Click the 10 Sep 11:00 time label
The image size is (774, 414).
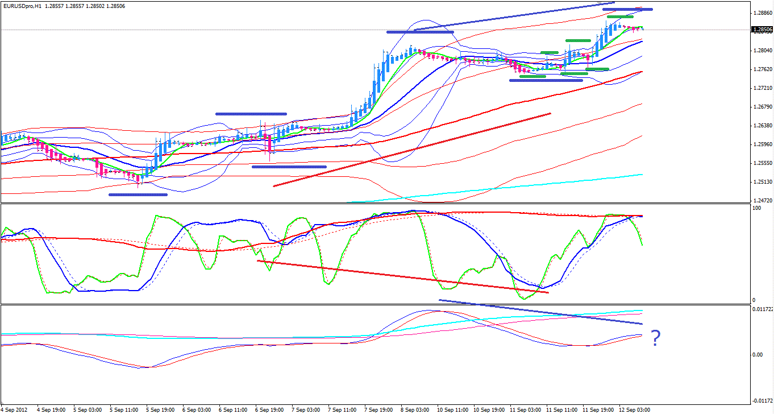[x=453, y=409]
